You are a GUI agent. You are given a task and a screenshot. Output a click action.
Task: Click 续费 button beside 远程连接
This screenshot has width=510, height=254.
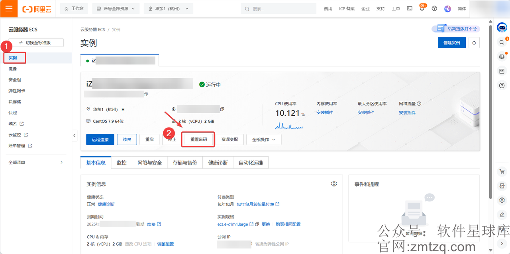(x=127, y=140)
